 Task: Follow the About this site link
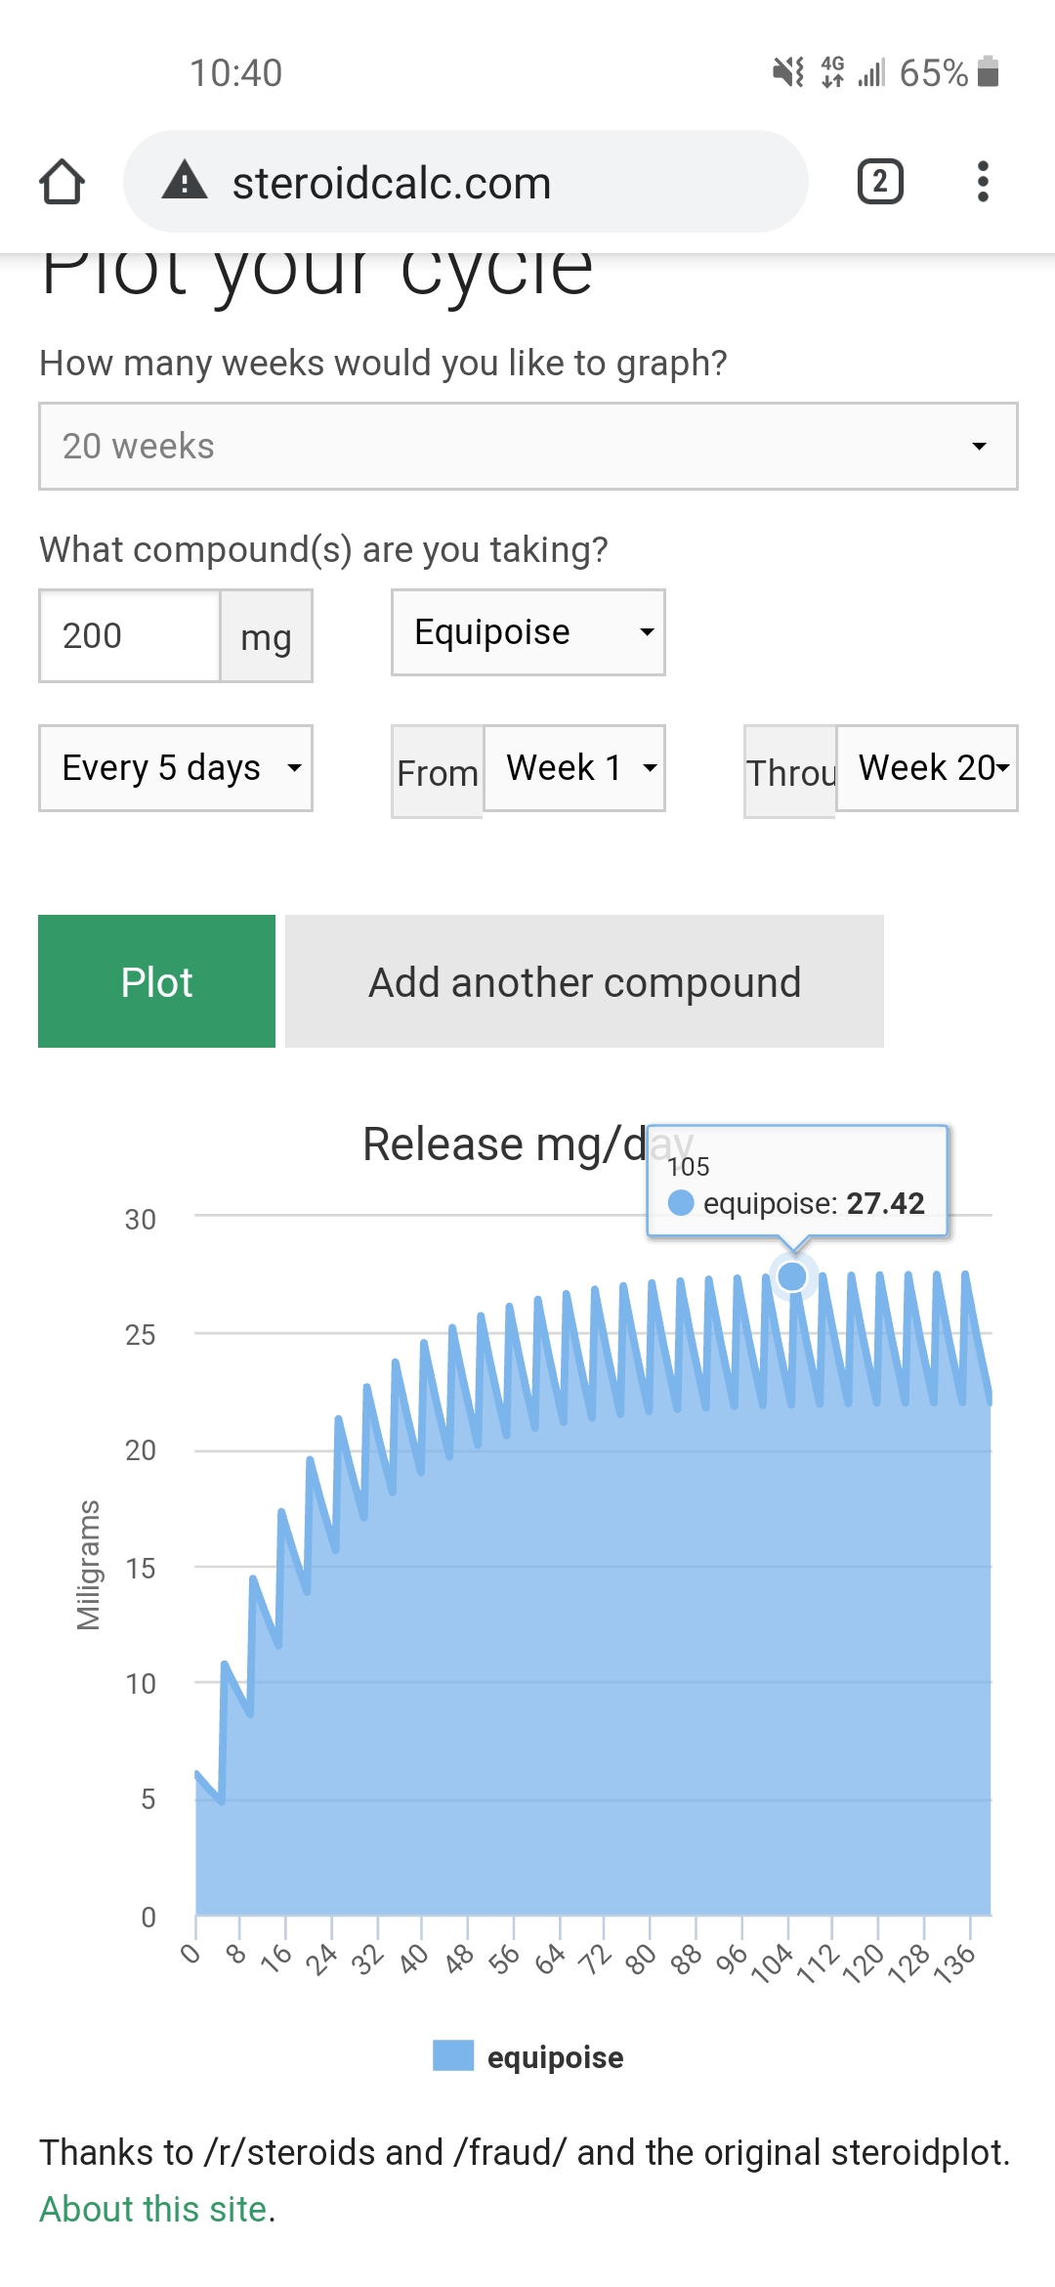coord(153,2209)
